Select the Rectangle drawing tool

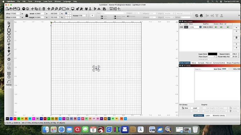click(9, 30)
